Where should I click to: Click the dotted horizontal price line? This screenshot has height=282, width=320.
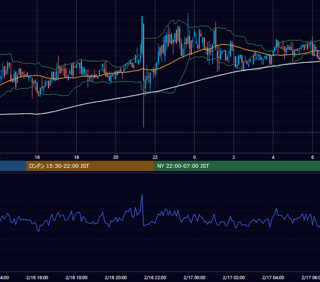pyautogui.click(x=160, y=133)
